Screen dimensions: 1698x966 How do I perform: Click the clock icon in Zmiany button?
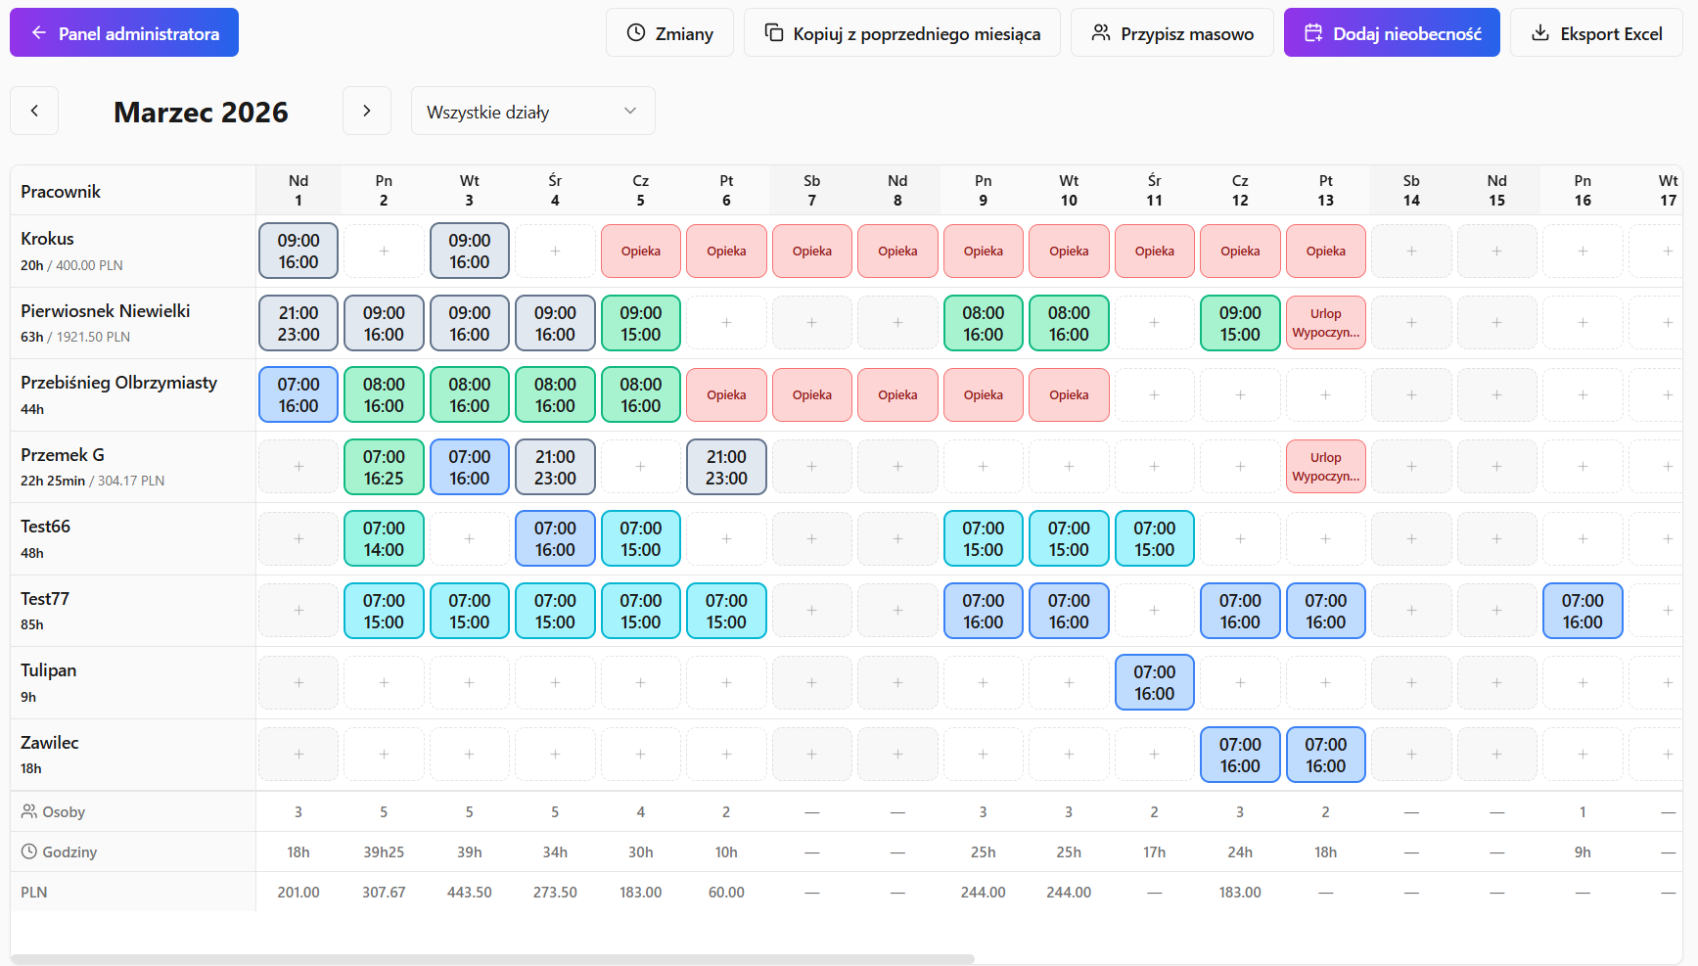[636, 32]
